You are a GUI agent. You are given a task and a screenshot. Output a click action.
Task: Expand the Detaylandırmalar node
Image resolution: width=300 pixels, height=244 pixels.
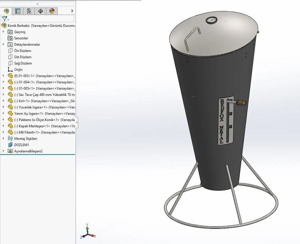(x=3, y=44)
